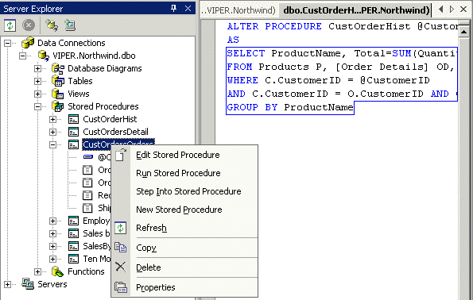Expand the Database Diagrams node
The width and height of the screenshot is (473, 300).
tap(37, 69)
